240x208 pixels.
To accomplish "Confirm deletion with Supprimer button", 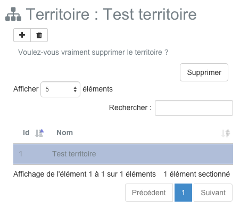I will click(x=204, y=72).
